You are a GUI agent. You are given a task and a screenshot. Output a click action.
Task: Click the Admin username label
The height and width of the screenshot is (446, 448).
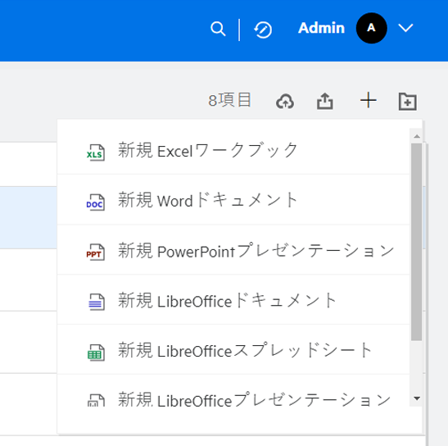pos(321,28)
